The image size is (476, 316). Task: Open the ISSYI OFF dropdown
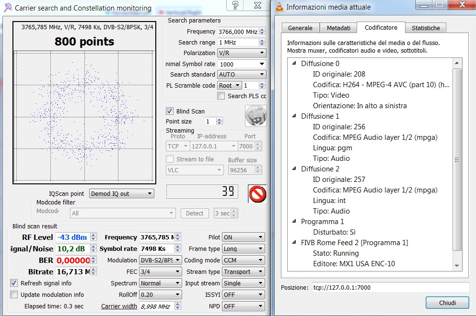coord(244,295)
